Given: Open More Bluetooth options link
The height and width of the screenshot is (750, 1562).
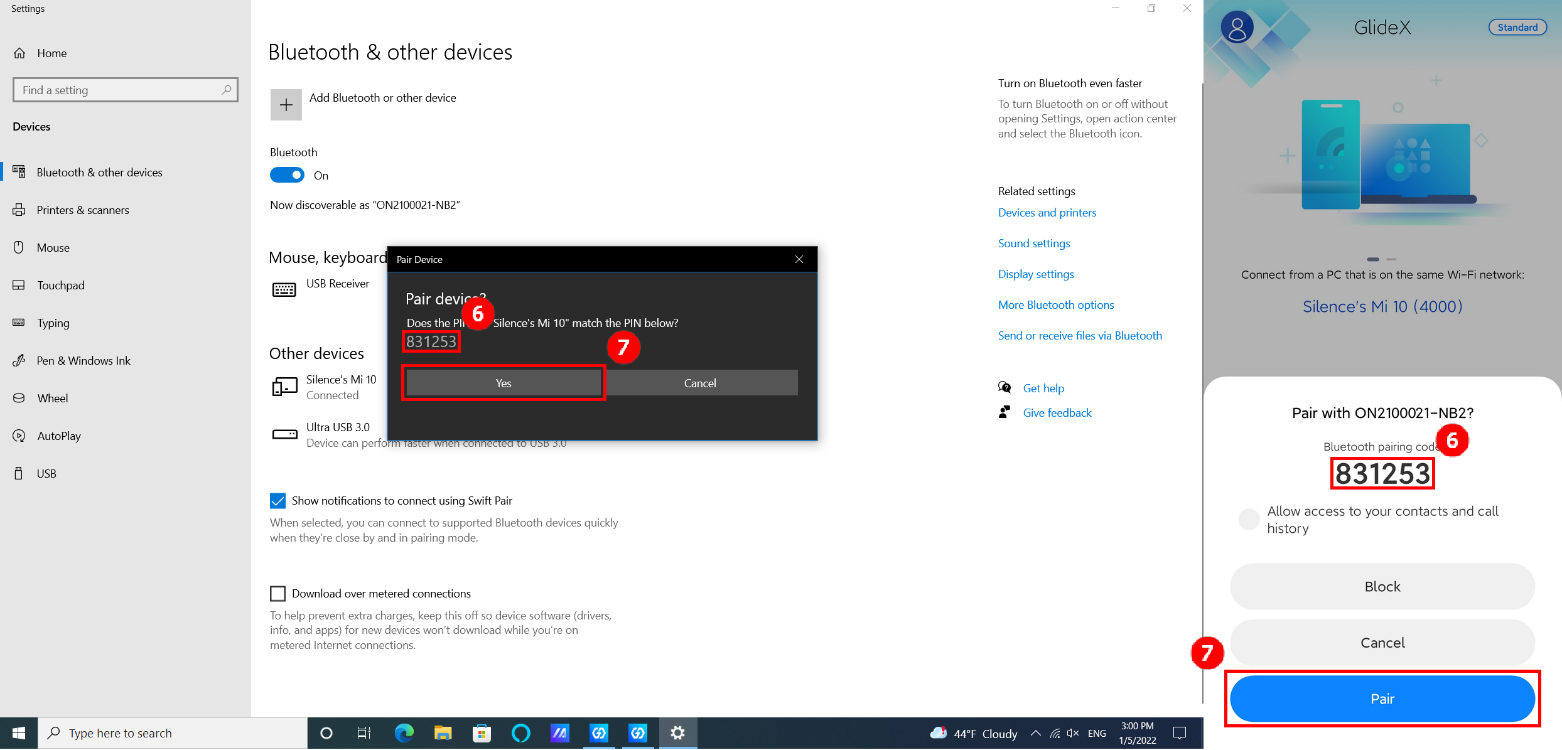Looking at the screenshot, I should click(1056, 305).
